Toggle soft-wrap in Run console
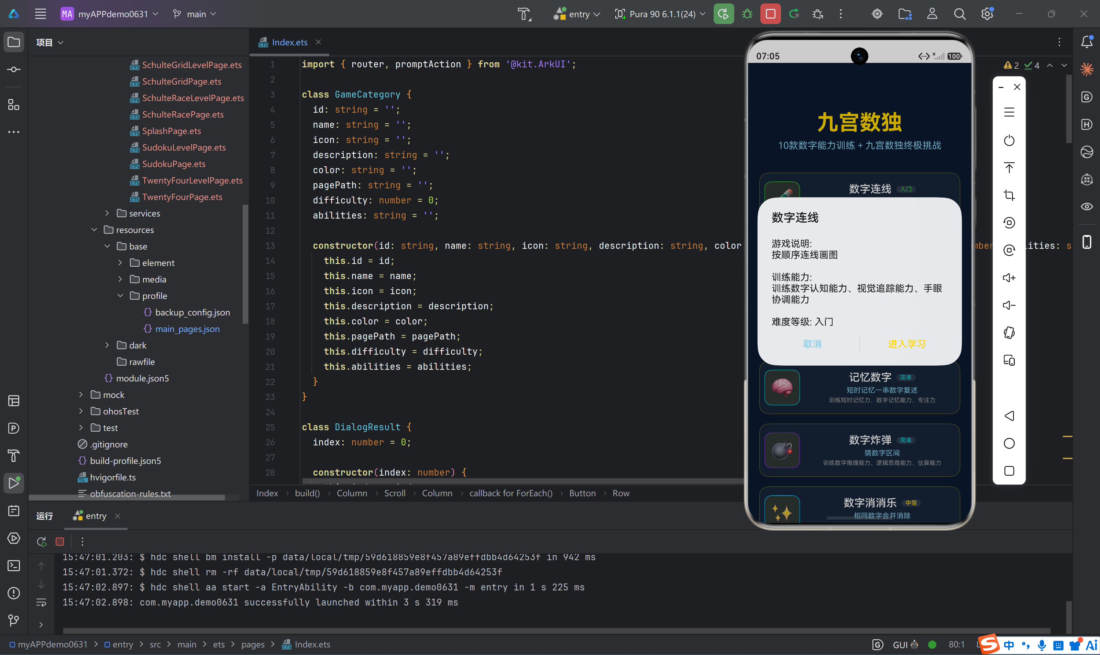Screen dimensions: 1100x655 41,602
